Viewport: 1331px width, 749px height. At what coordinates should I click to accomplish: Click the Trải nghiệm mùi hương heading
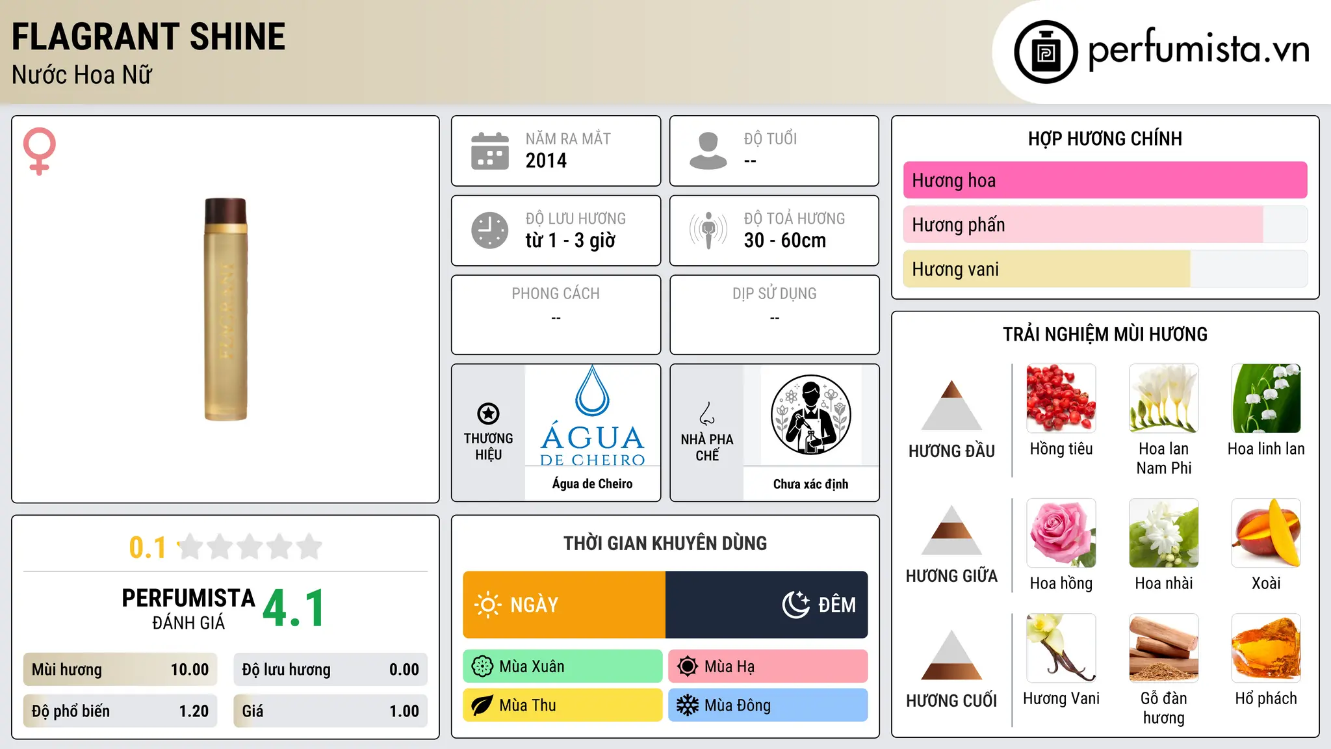coord(1105,334)
